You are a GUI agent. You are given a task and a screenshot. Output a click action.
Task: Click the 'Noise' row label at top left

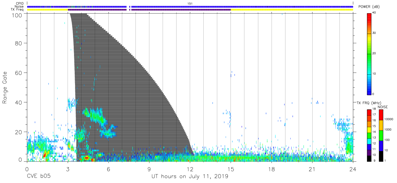pos(19,6)
